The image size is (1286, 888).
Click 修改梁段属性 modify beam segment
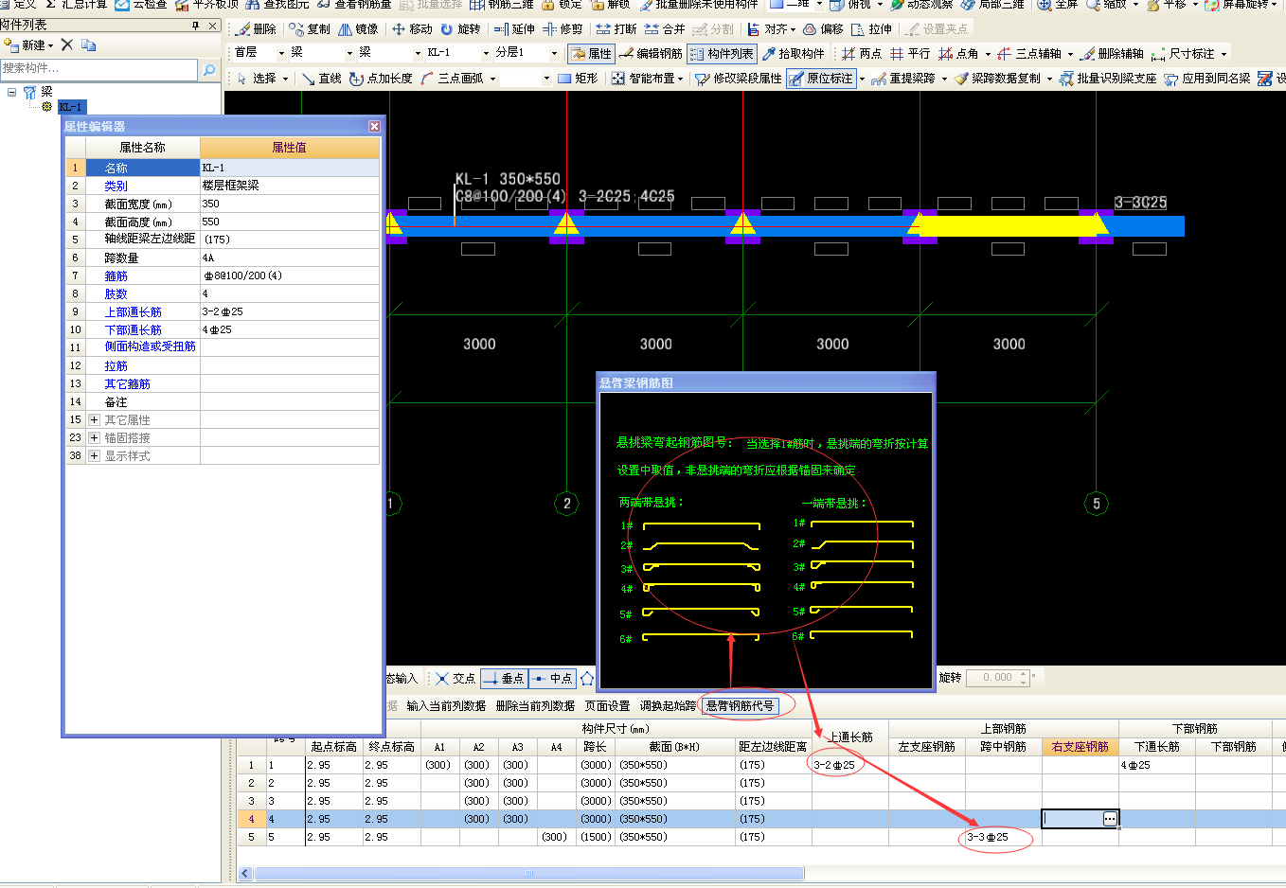739,79
